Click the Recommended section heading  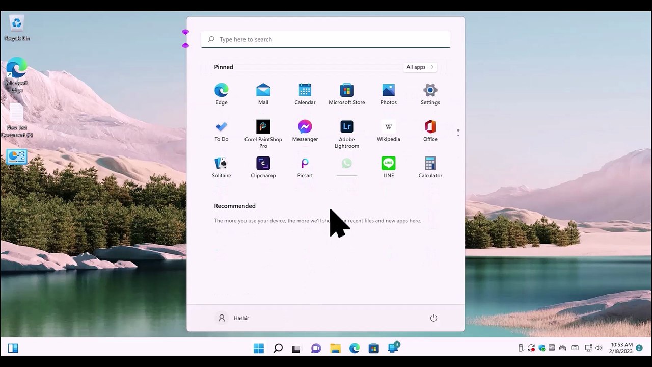[235, 206]
